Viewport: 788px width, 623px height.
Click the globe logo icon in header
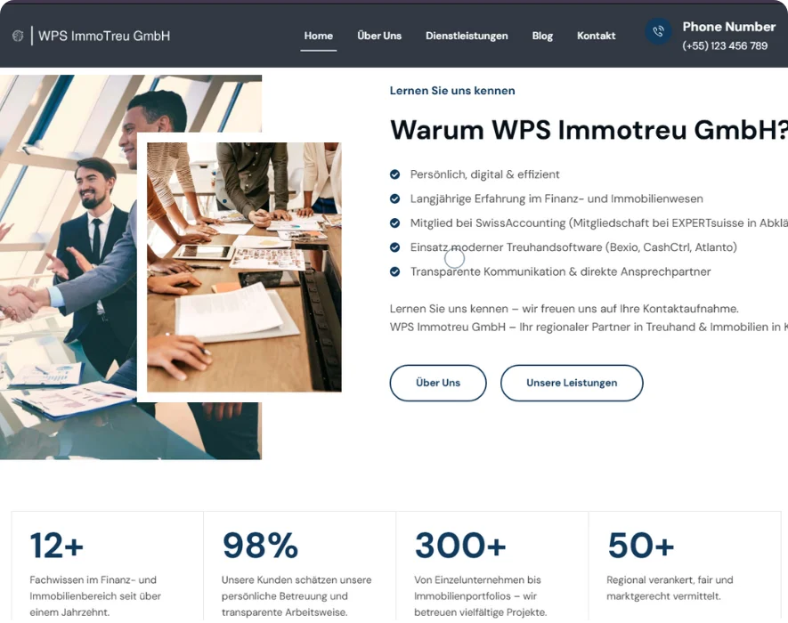click(18, 36)
